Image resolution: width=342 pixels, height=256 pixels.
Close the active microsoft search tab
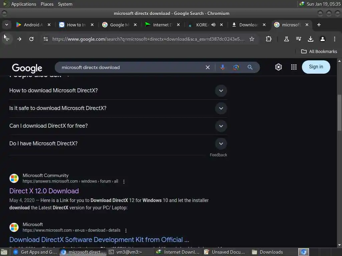click(x=307, y=25)
